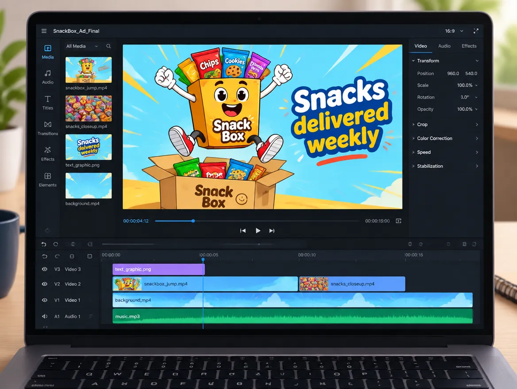Open the 16:9 aspect ratio dropdown
The width and height of the screenshot is (517, 389).
click(454, 31)
